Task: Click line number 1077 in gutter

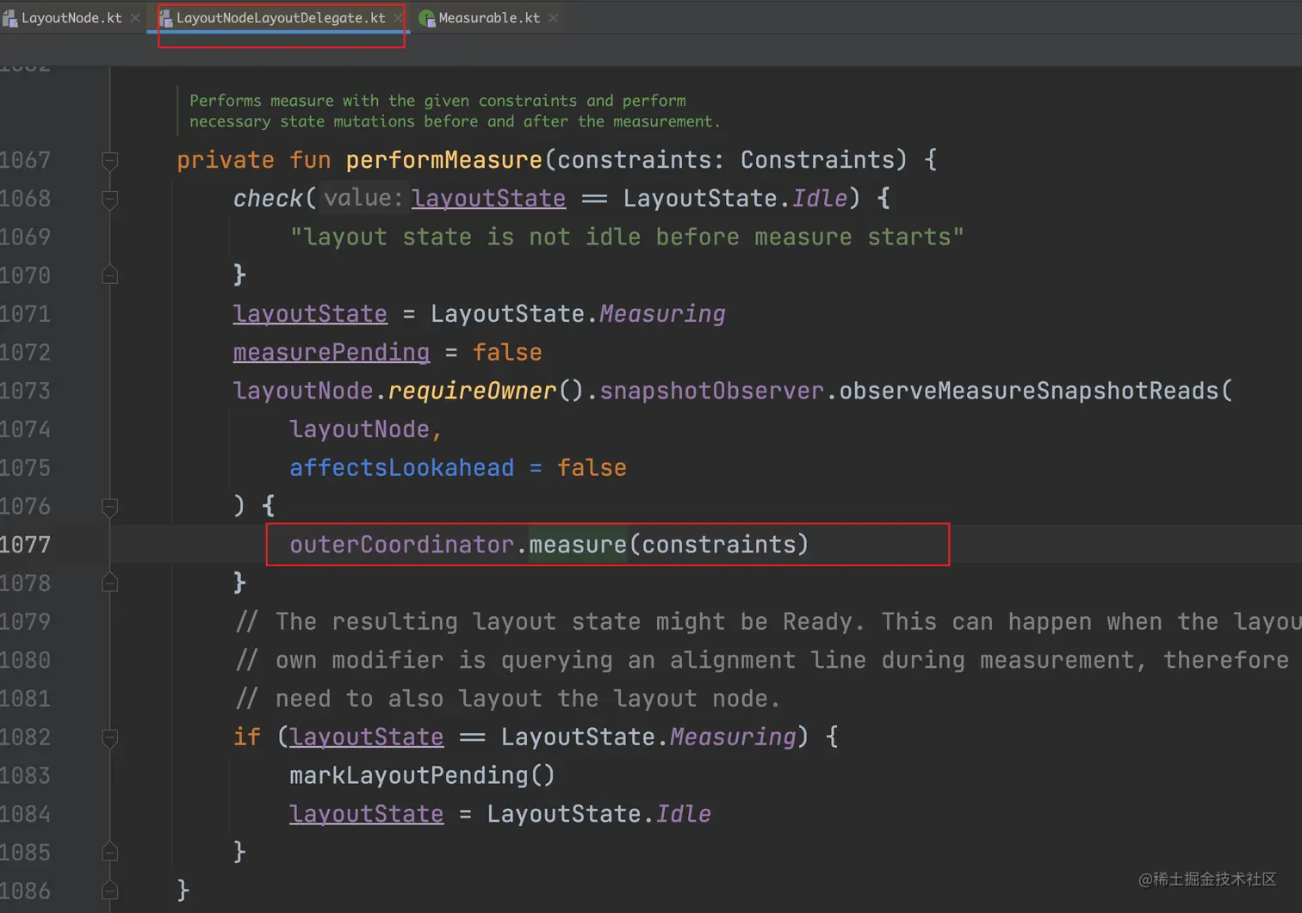Action: click(26, 545)
